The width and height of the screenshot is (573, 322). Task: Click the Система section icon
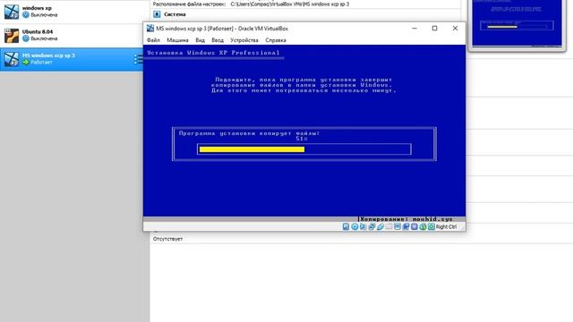(157, 14)
